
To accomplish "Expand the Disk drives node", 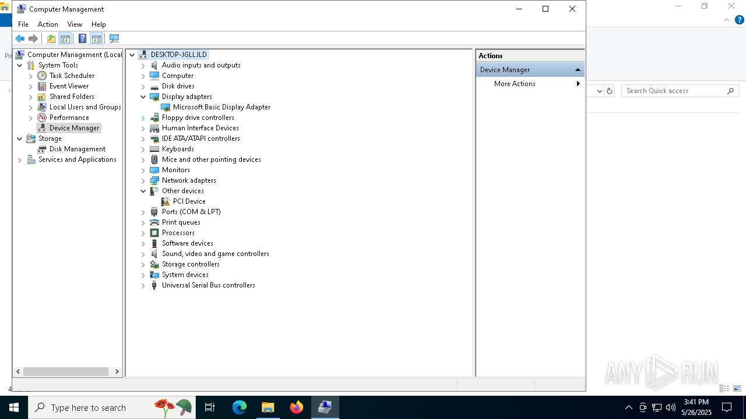I will click(143, 86).
